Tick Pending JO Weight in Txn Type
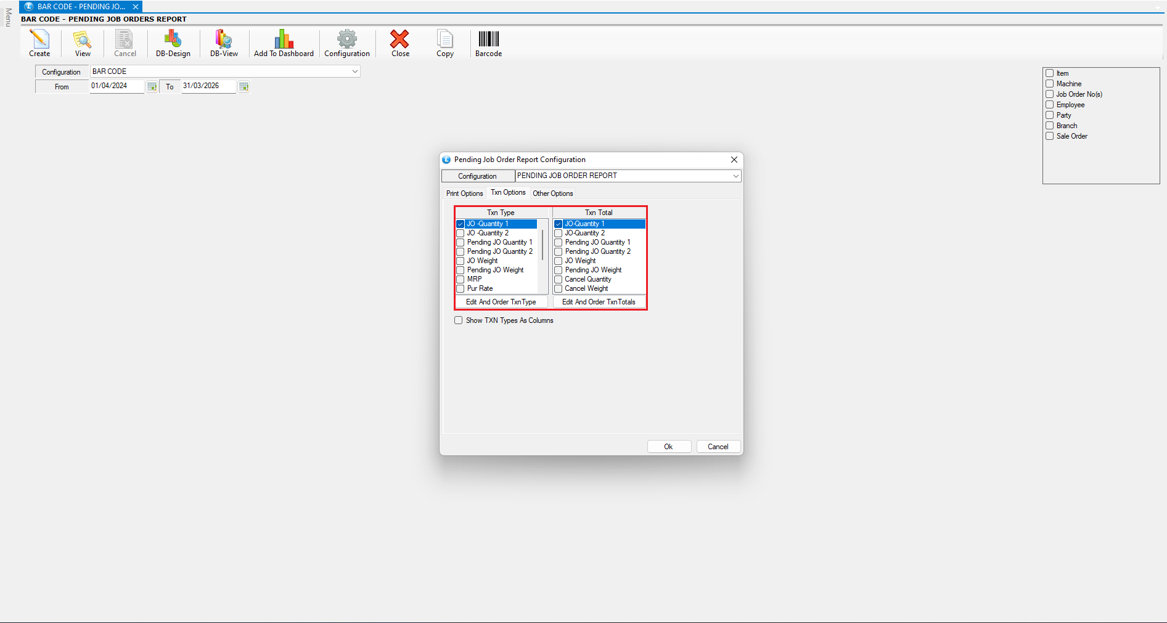Viewport: 1167px width, 623px height. click(x=461, y=270)
